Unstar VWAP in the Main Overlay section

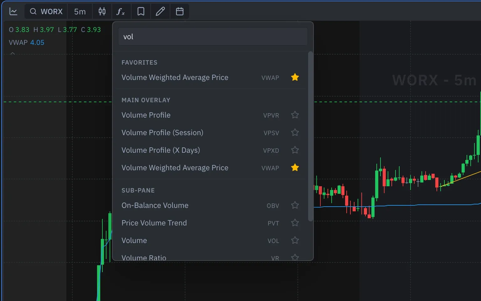(295, 167)
